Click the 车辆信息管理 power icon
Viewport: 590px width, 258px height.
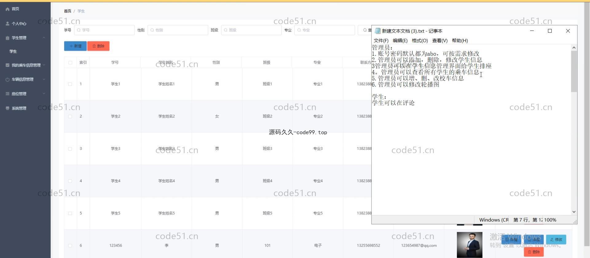(7, 79)
